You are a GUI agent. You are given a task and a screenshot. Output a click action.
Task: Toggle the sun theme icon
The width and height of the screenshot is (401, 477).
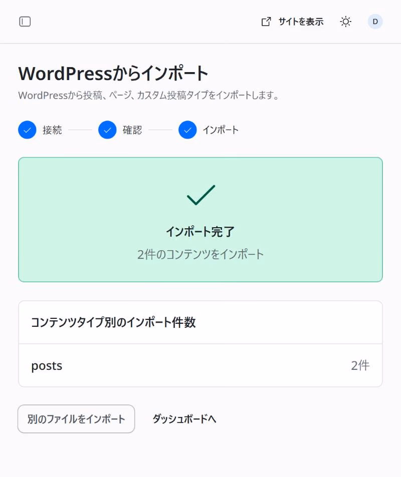coord(345,22)
